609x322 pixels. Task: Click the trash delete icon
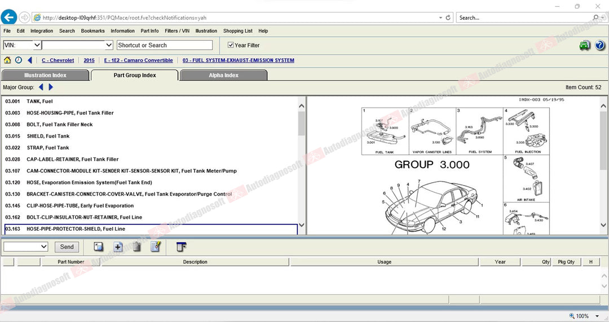point(136,246)
